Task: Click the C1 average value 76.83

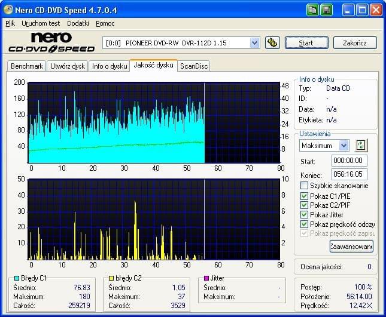Action: 82,288
